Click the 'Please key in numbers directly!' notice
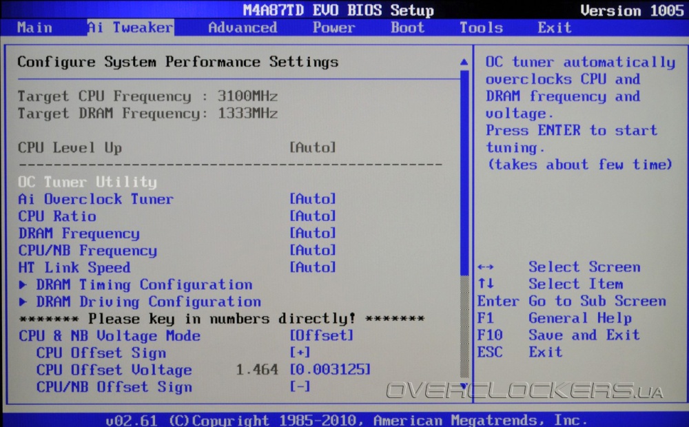 [222, 318]
